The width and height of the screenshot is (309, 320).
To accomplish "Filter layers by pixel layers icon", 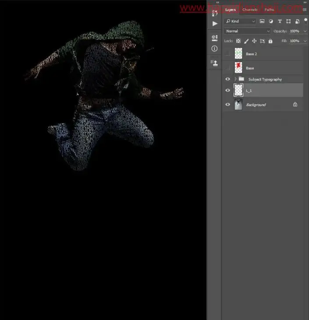I will point(262,21).
